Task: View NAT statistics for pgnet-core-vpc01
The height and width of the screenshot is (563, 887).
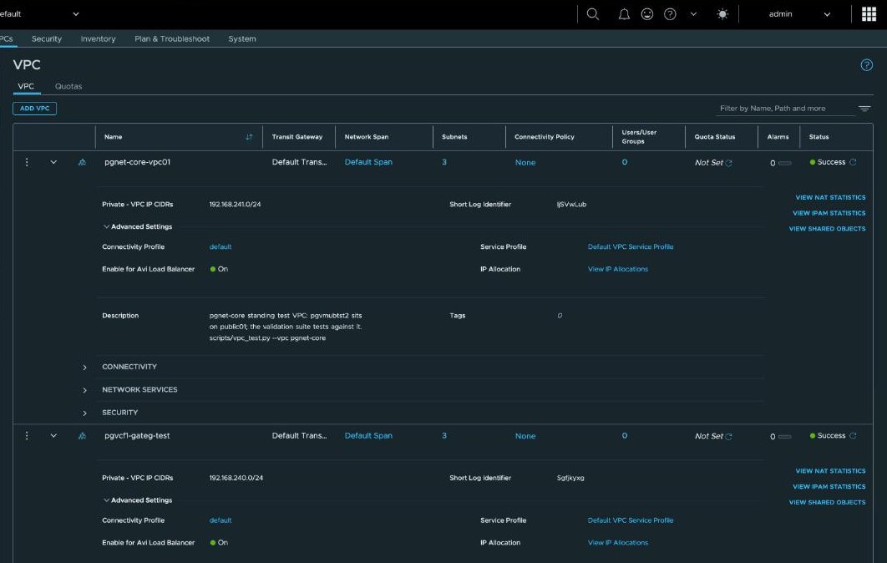Action: coord(830,197)
